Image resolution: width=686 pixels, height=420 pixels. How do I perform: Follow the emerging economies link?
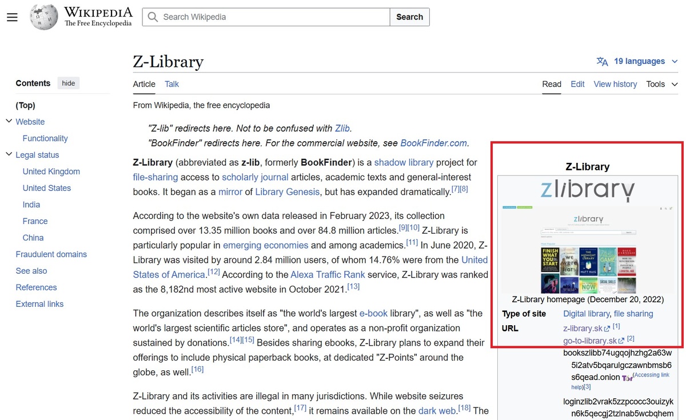(x=266, y=245)
